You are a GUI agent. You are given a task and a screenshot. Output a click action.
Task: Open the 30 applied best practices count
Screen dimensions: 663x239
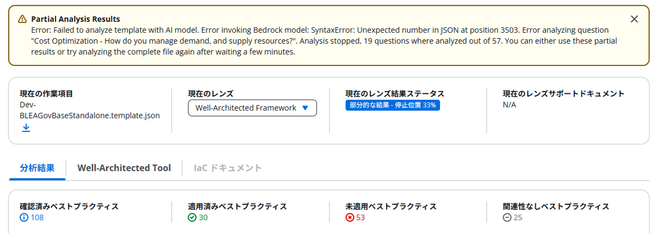tap(203, 217)
